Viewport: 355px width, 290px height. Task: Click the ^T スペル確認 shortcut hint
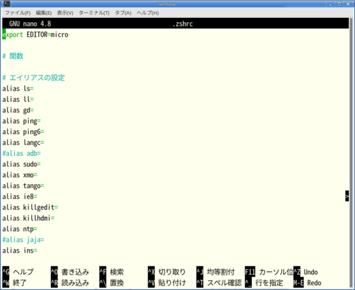[219, 283]
